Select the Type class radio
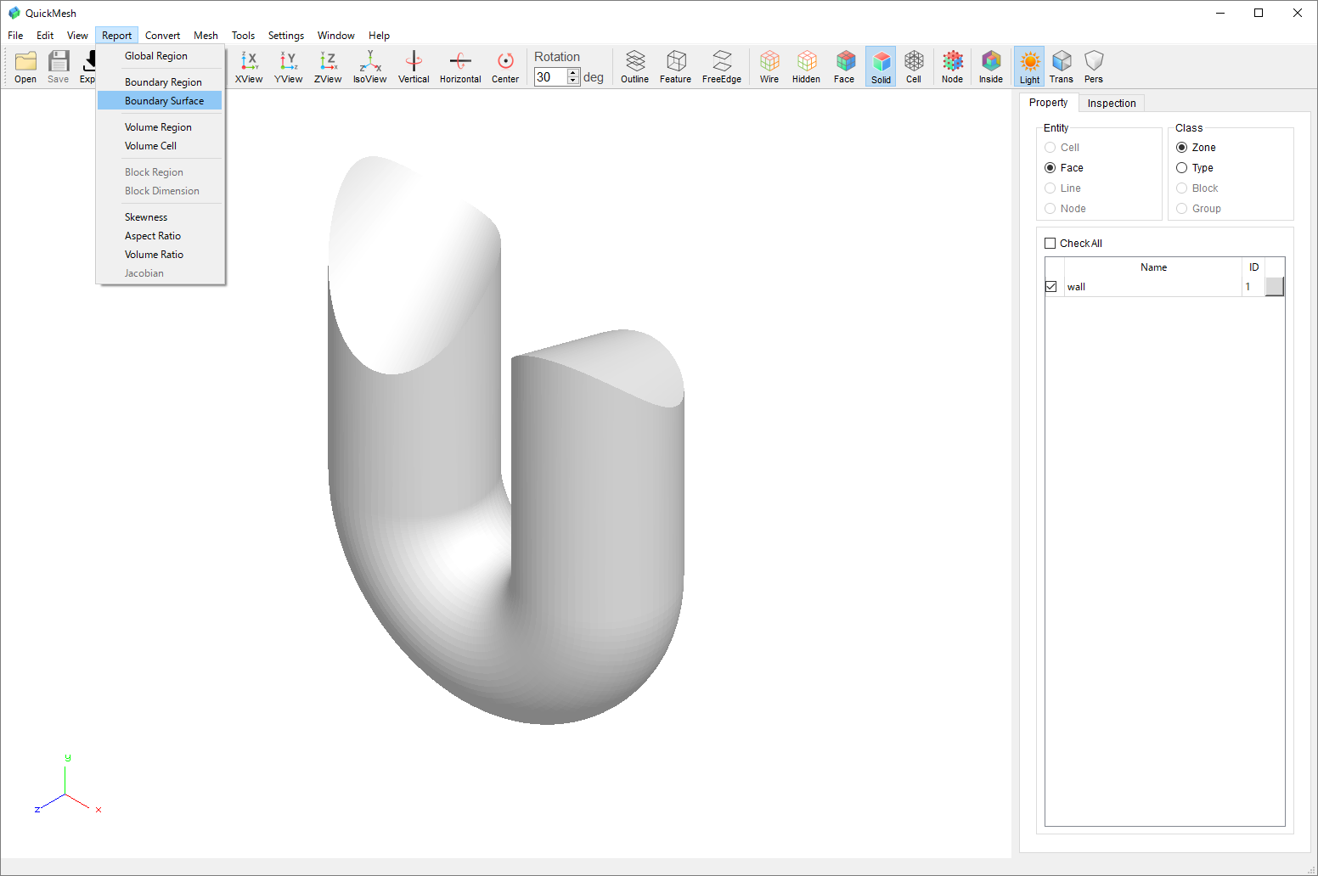 (x=1182, y=168)
